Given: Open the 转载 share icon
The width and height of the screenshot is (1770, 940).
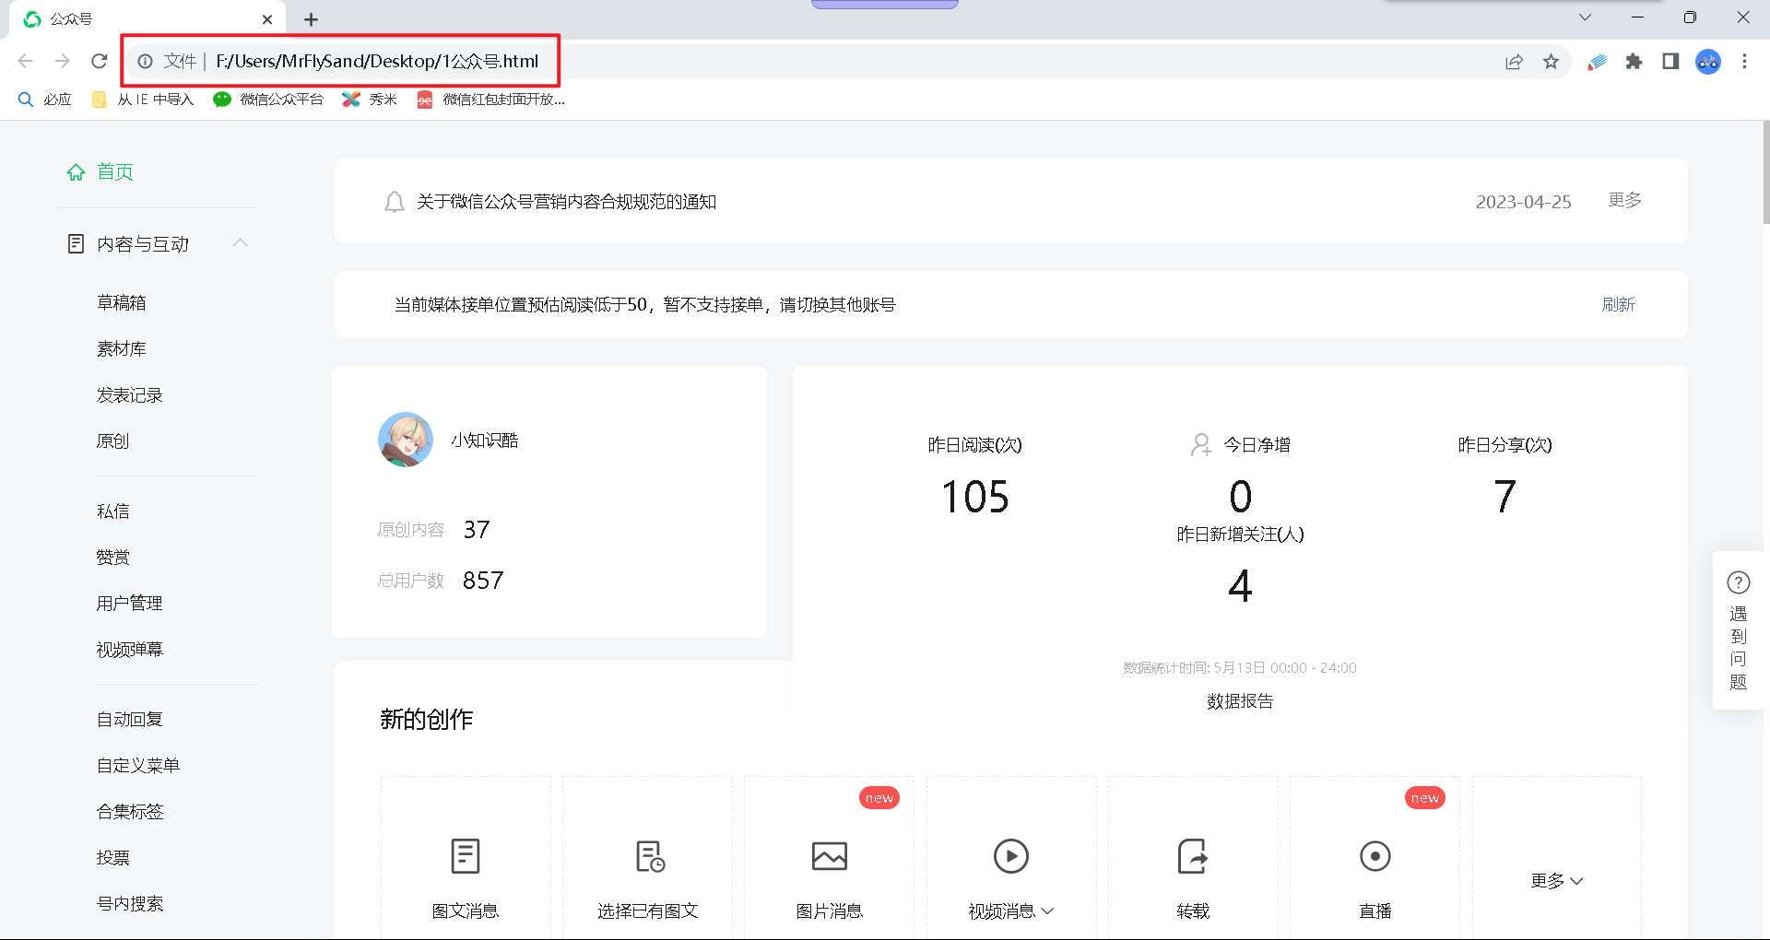Looking at the screenshot, I should click(1193, 856).
